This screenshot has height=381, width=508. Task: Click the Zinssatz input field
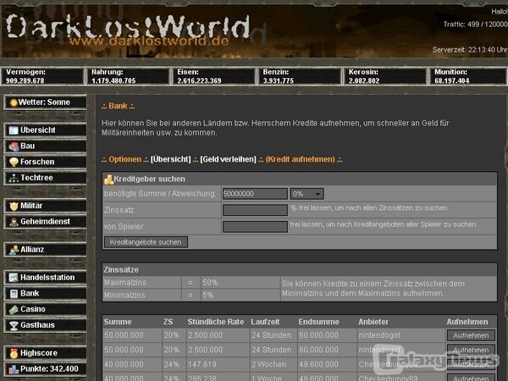tap(255, 210)
